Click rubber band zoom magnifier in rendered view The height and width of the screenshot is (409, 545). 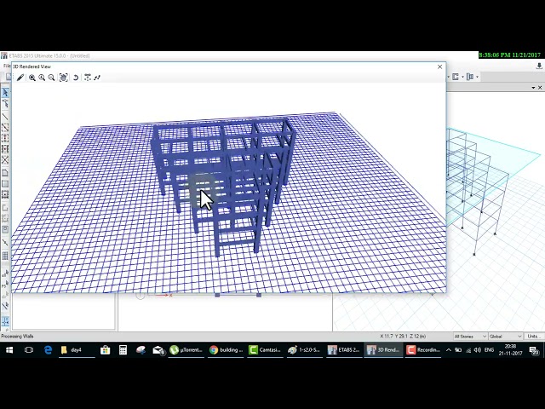(x=32, y=78)
